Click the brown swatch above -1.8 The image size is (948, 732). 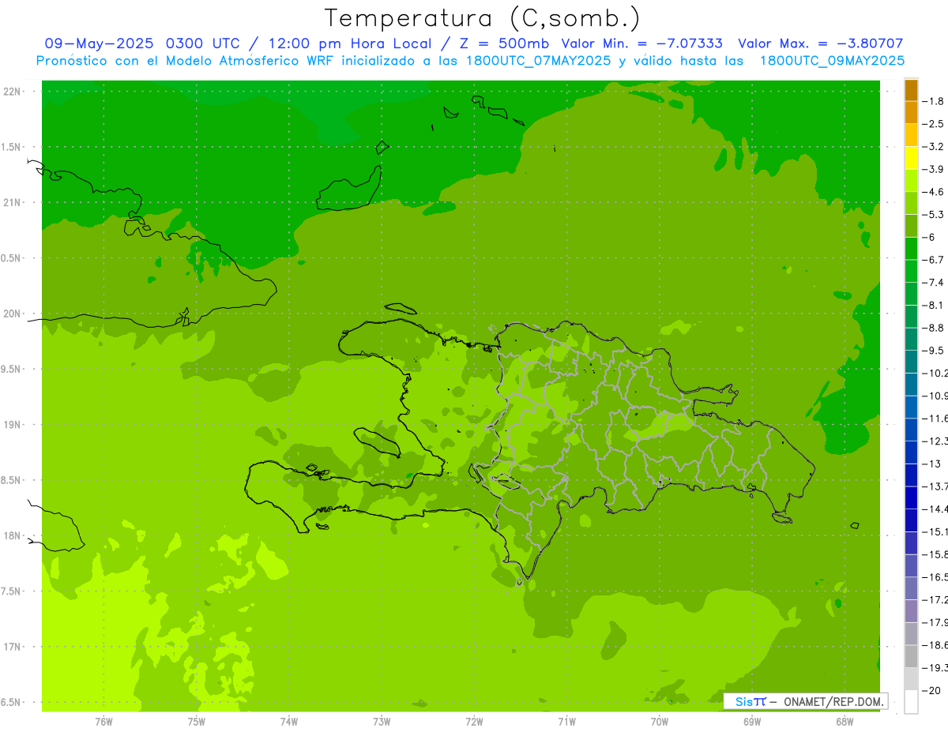911,90
